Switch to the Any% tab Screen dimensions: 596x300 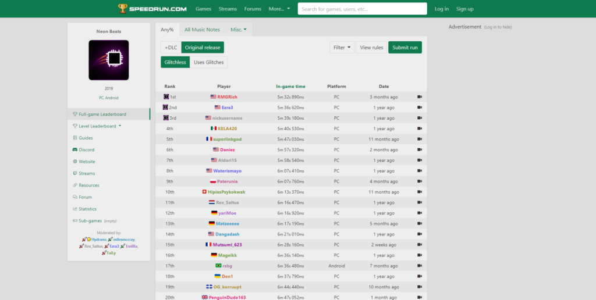(167, 30)
